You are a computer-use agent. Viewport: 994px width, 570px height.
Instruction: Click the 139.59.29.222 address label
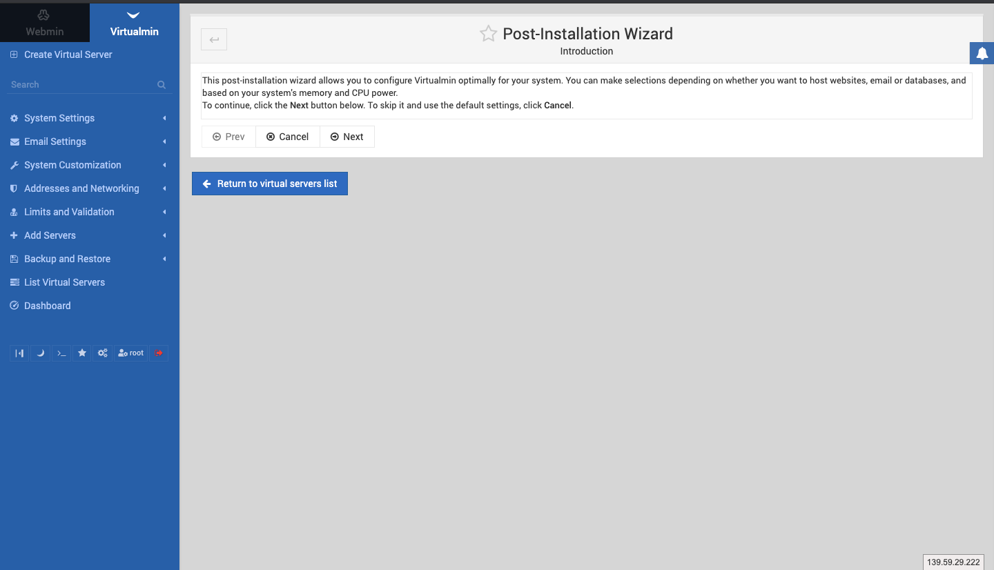coord(953,562)
